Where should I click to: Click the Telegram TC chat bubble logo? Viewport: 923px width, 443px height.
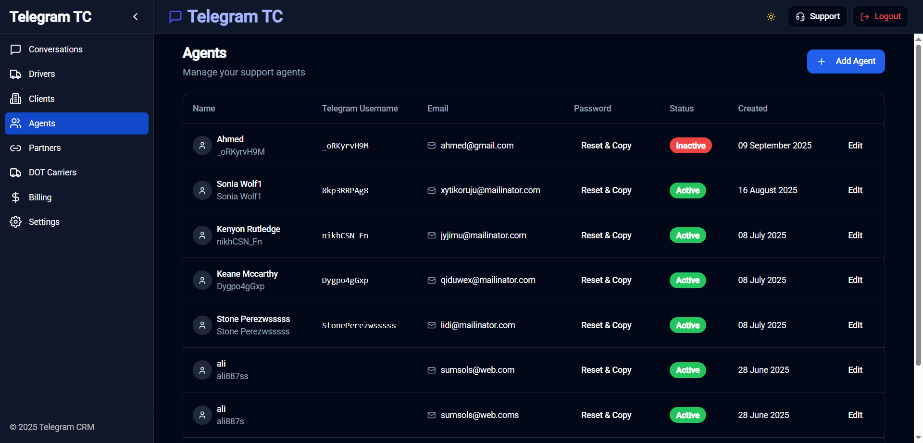point(175,17)
